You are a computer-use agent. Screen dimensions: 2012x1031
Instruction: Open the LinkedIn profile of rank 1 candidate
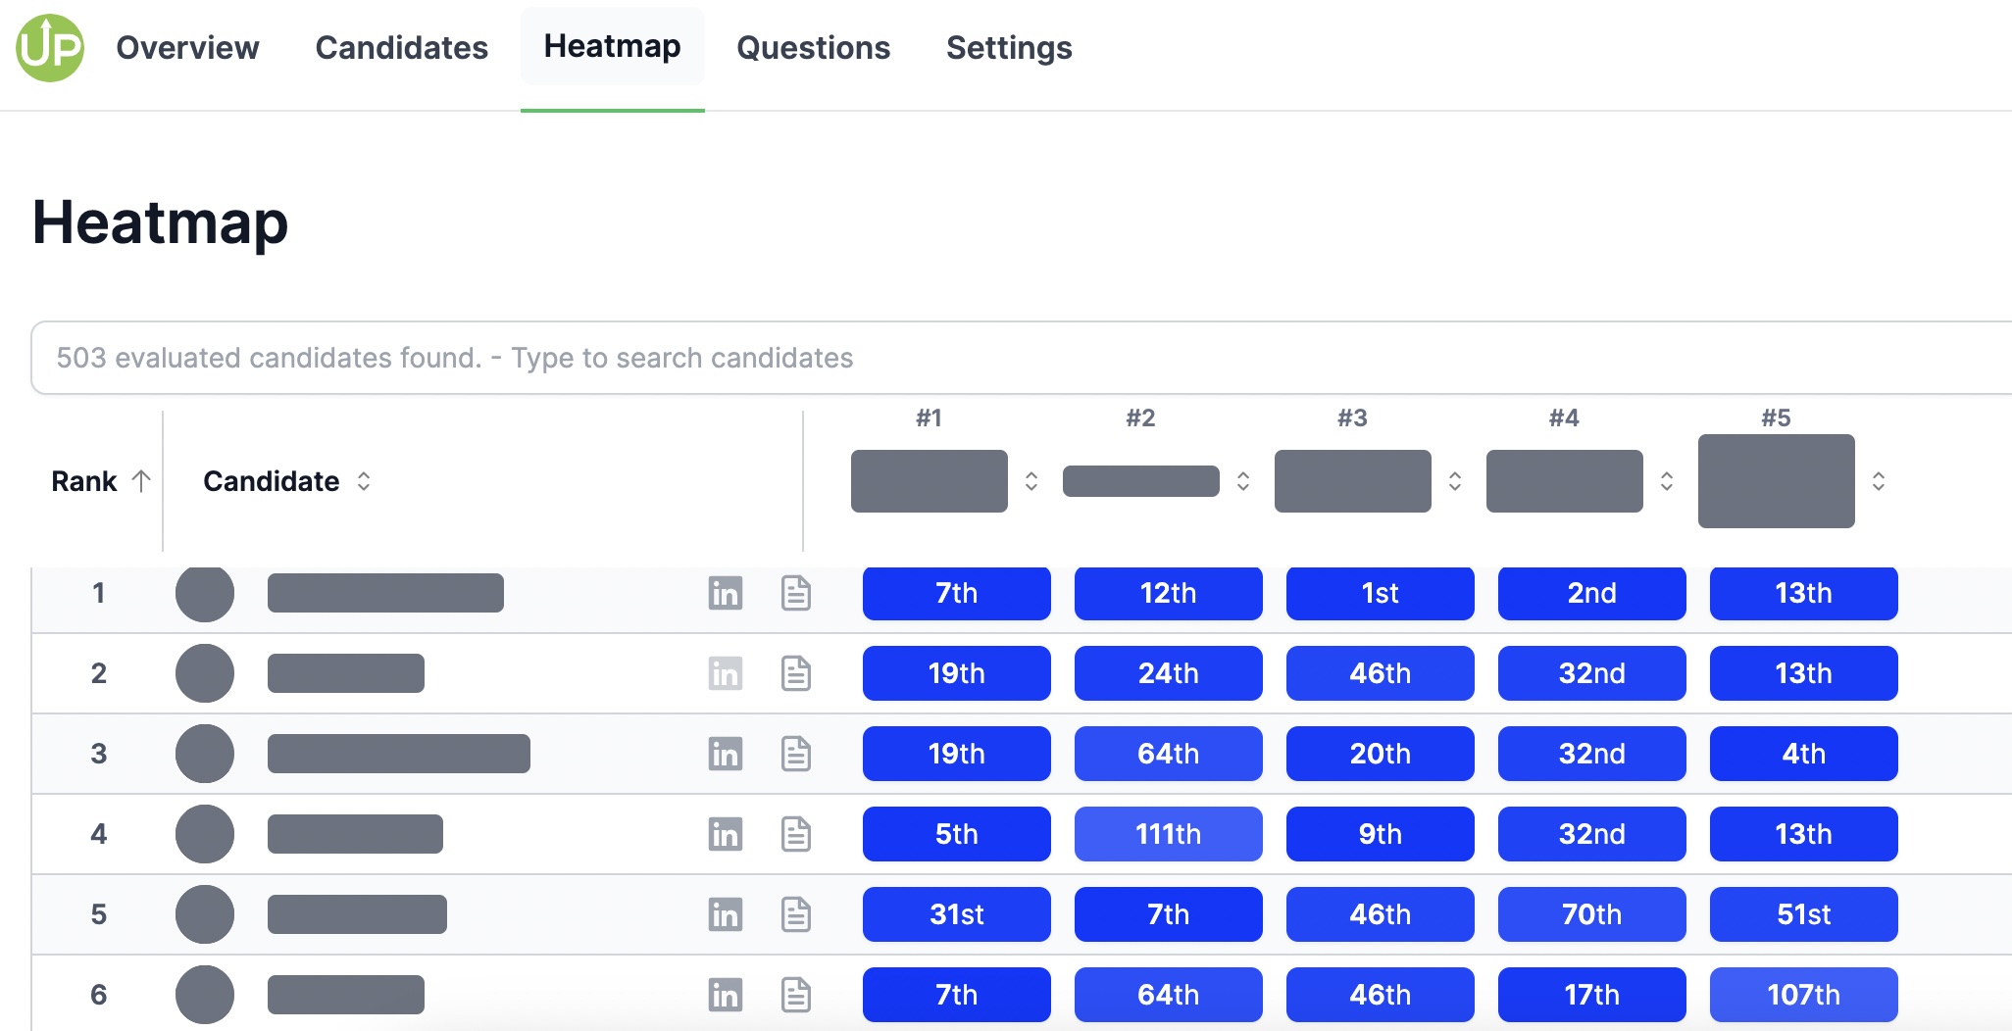tap(727, 593)
